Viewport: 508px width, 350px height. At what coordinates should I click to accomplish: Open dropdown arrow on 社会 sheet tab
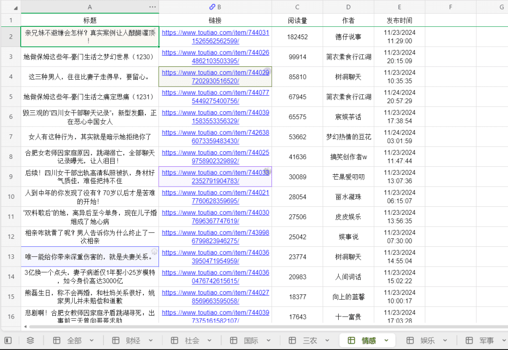tap(209, 340)
